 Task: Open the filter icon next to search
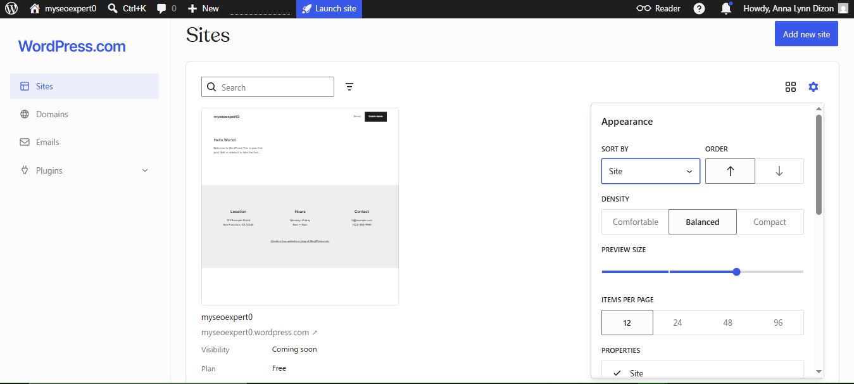349,87
